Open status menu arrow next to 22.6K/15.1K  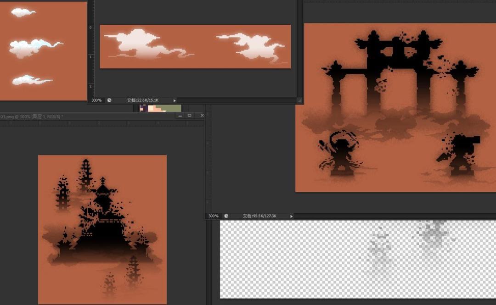175,100
